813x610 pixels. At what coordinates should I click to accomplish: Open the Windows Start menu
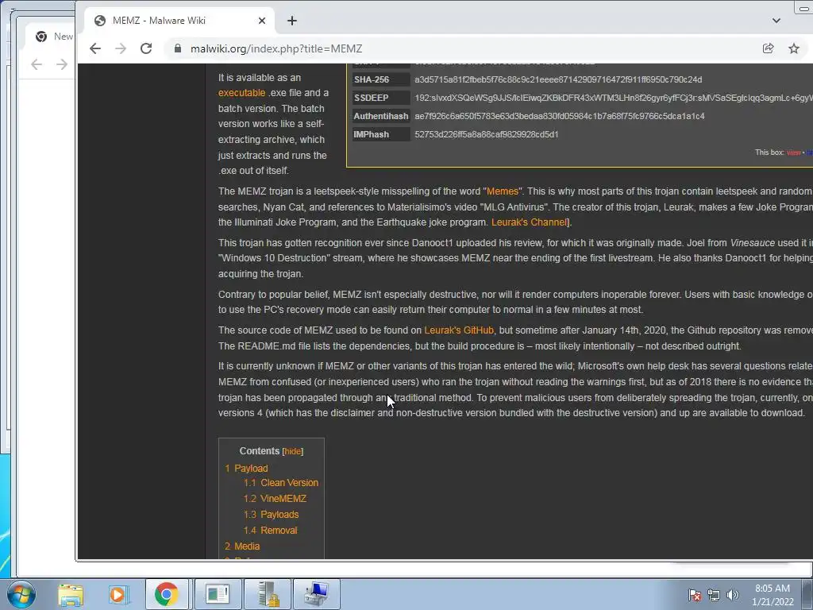click(21, 594)
